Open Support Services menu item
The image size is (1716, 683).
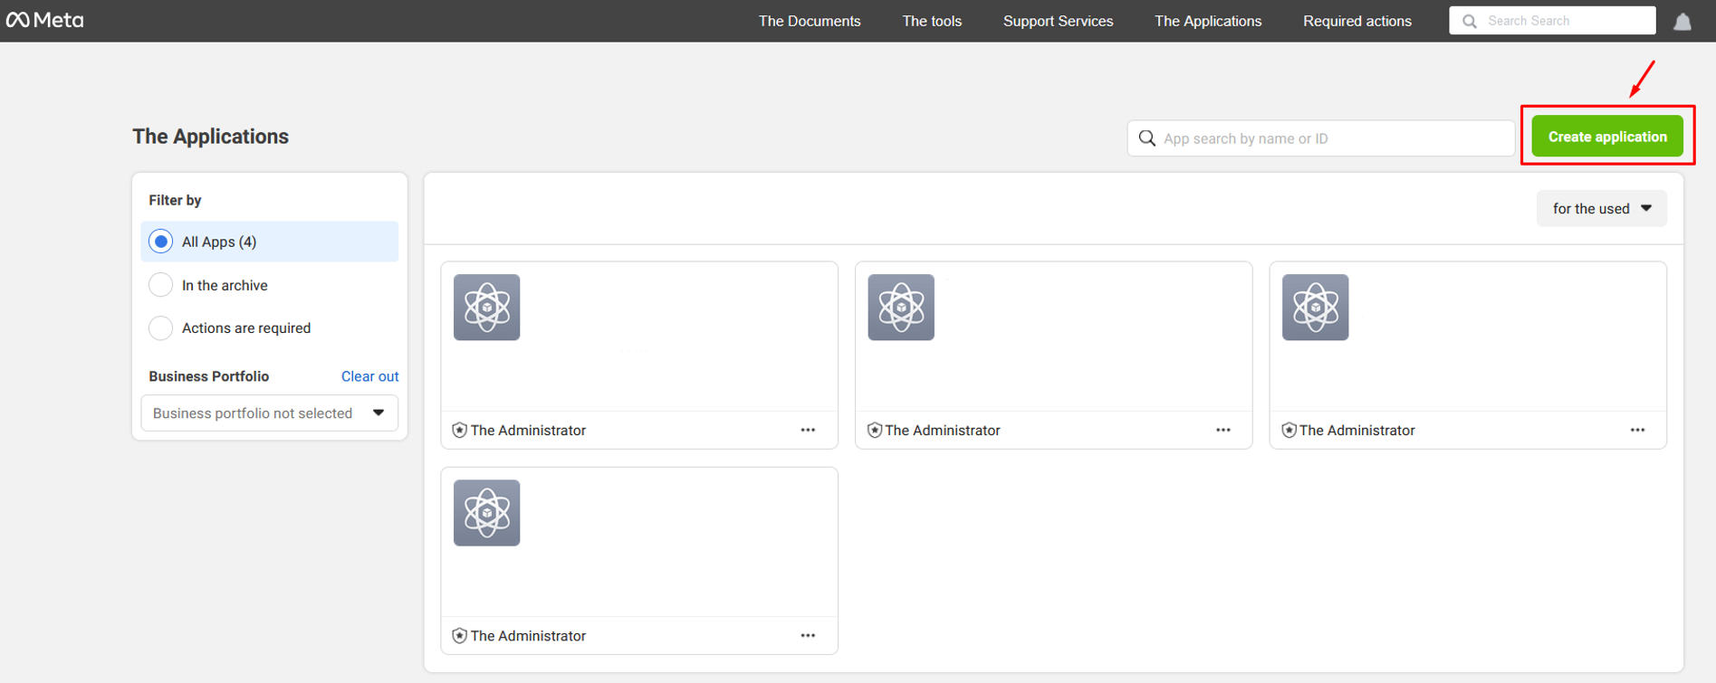pos(1058,21)
